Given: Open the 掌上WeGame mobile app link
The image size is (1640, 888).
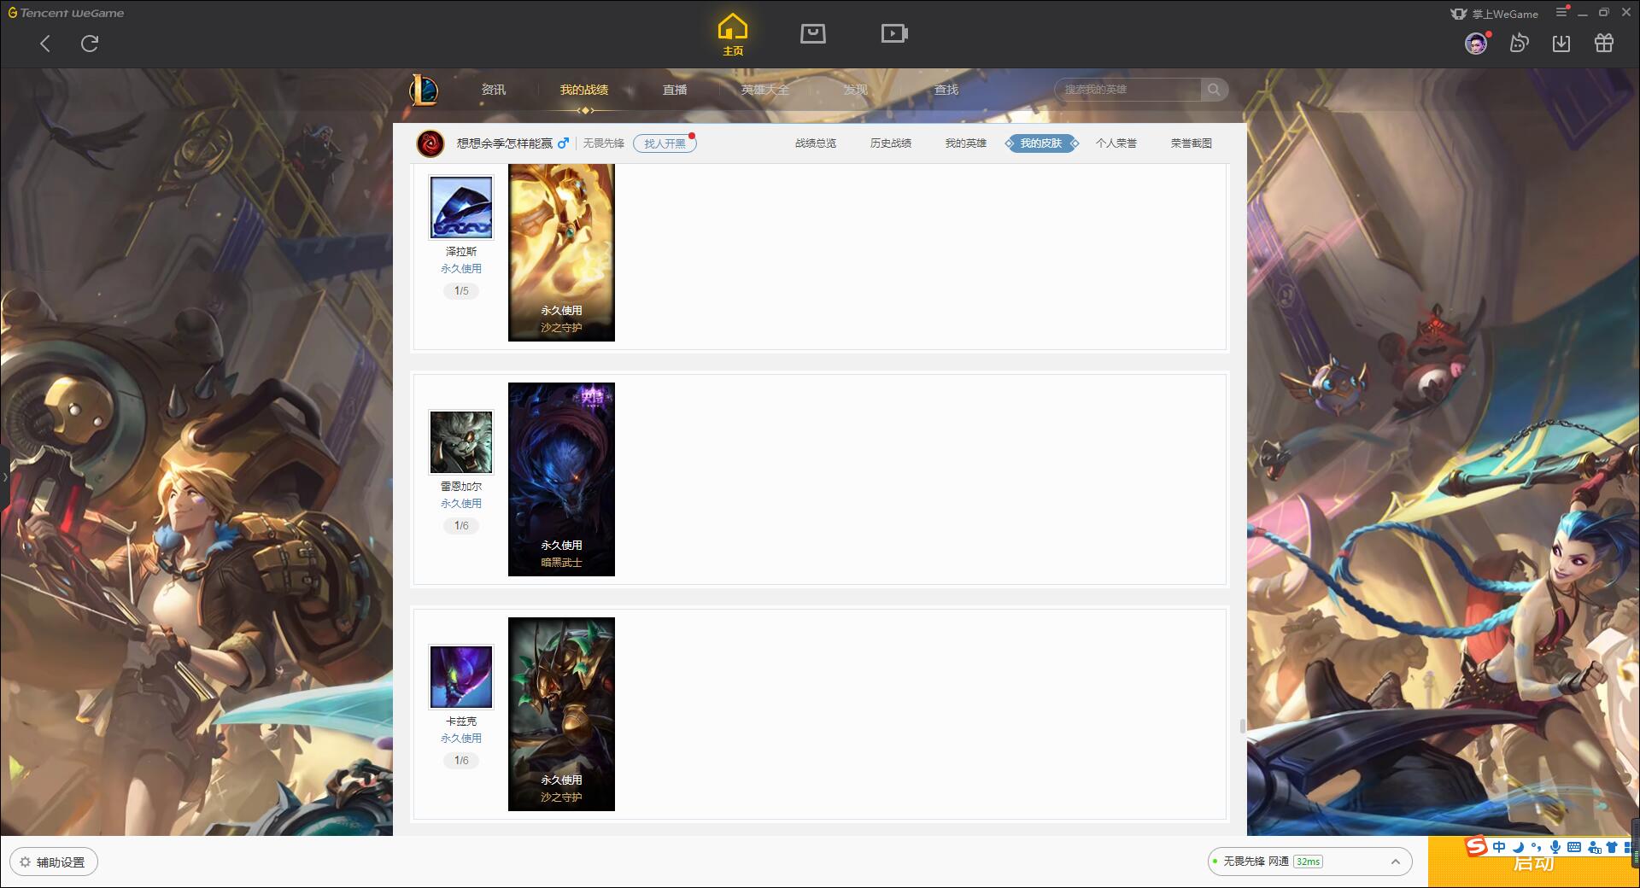Looking at the screenshot, I should coord(1495,14).
